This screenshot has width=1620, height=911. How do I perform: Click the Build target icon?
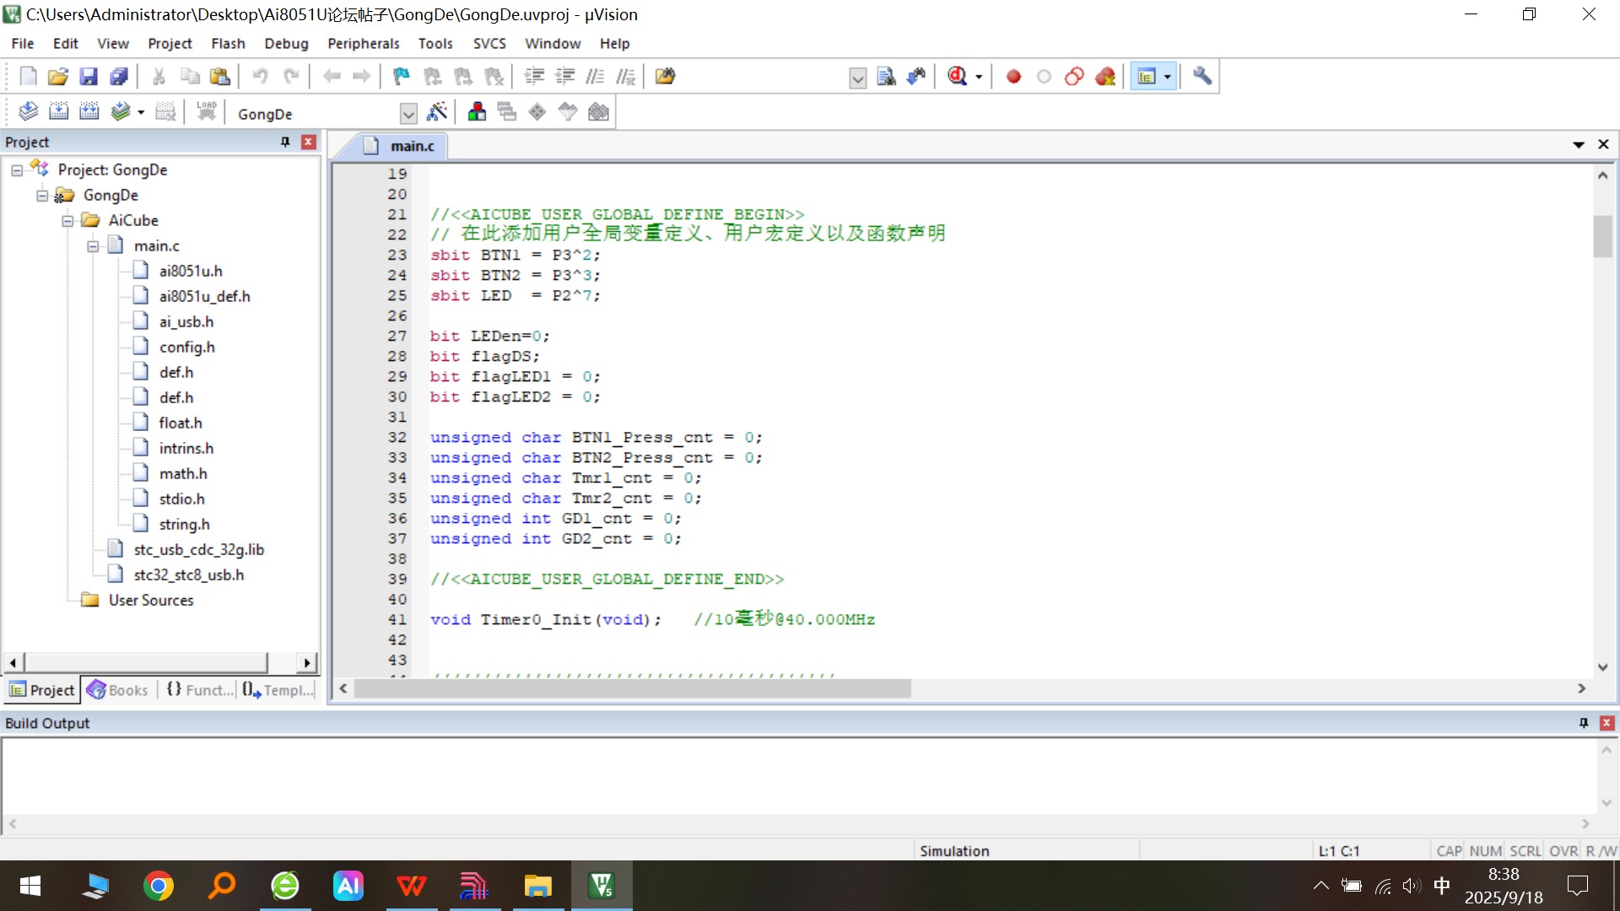[x=58, y=112]
